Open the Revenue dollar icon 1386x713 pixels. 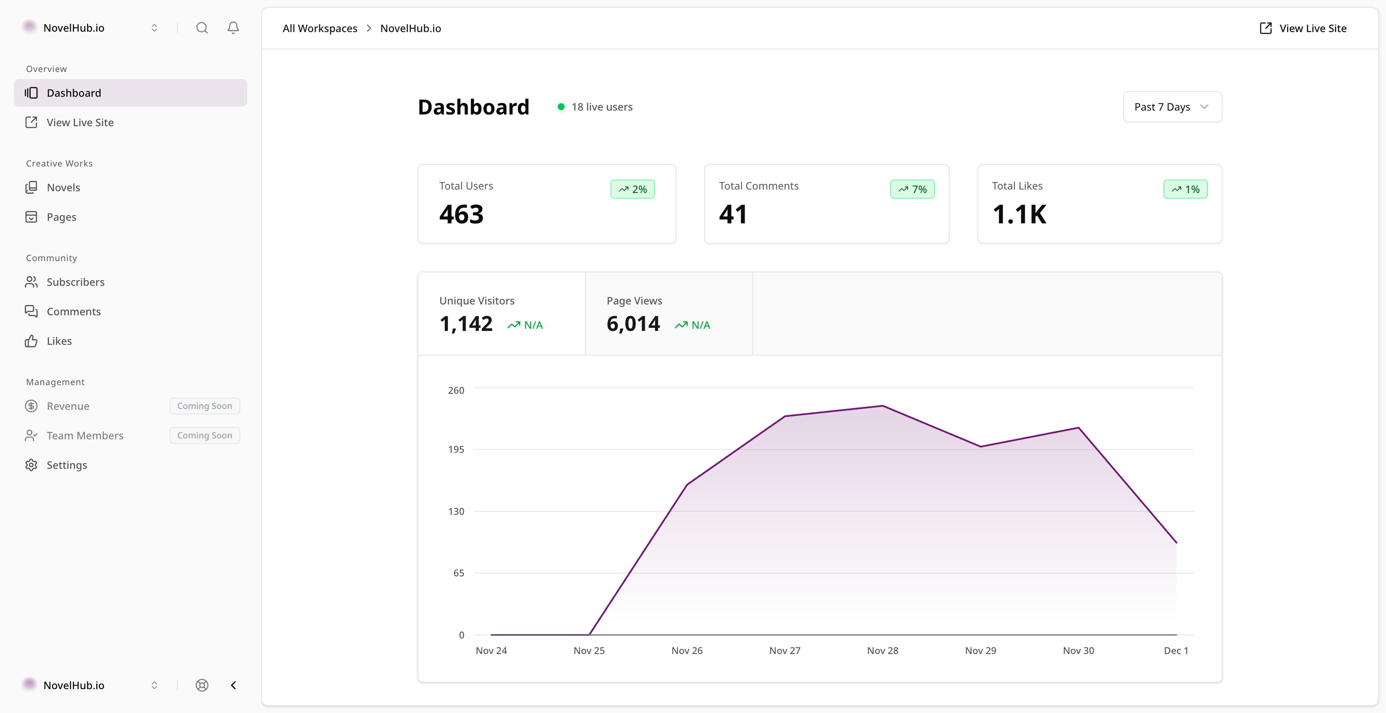click(32, 406)
